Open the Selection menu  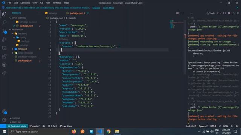(25, 3)
